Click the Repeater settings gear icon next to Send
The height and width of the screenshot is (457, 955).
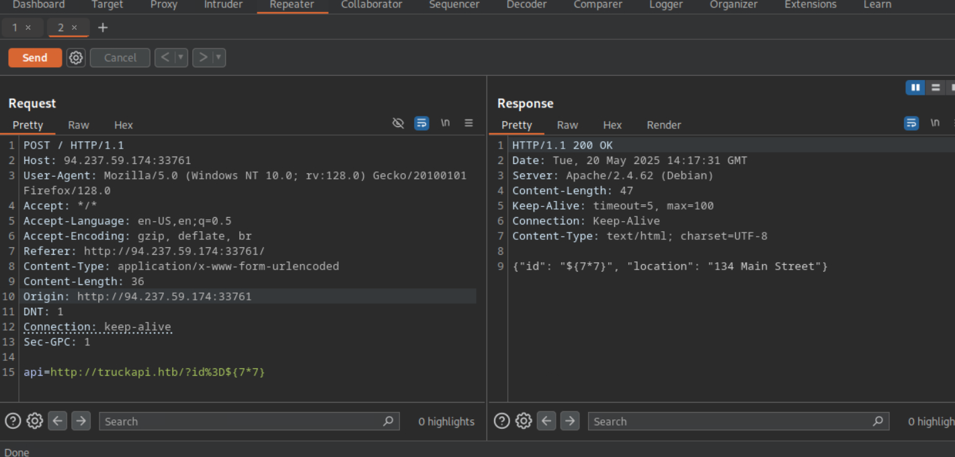76,58
